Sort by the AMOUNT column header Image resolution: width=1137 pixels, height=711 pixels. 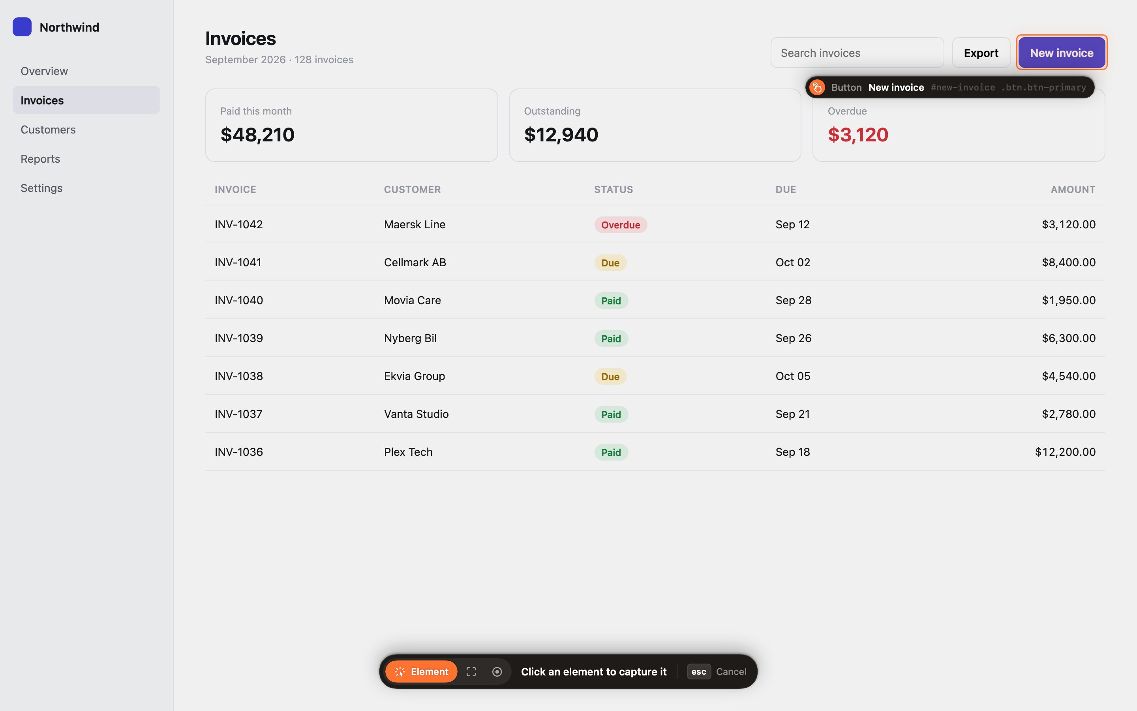click(1073, 190)
